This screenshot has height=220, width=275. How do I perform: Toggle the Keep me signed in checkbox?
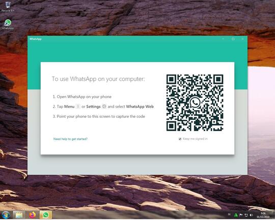click(x=180, y=139)
